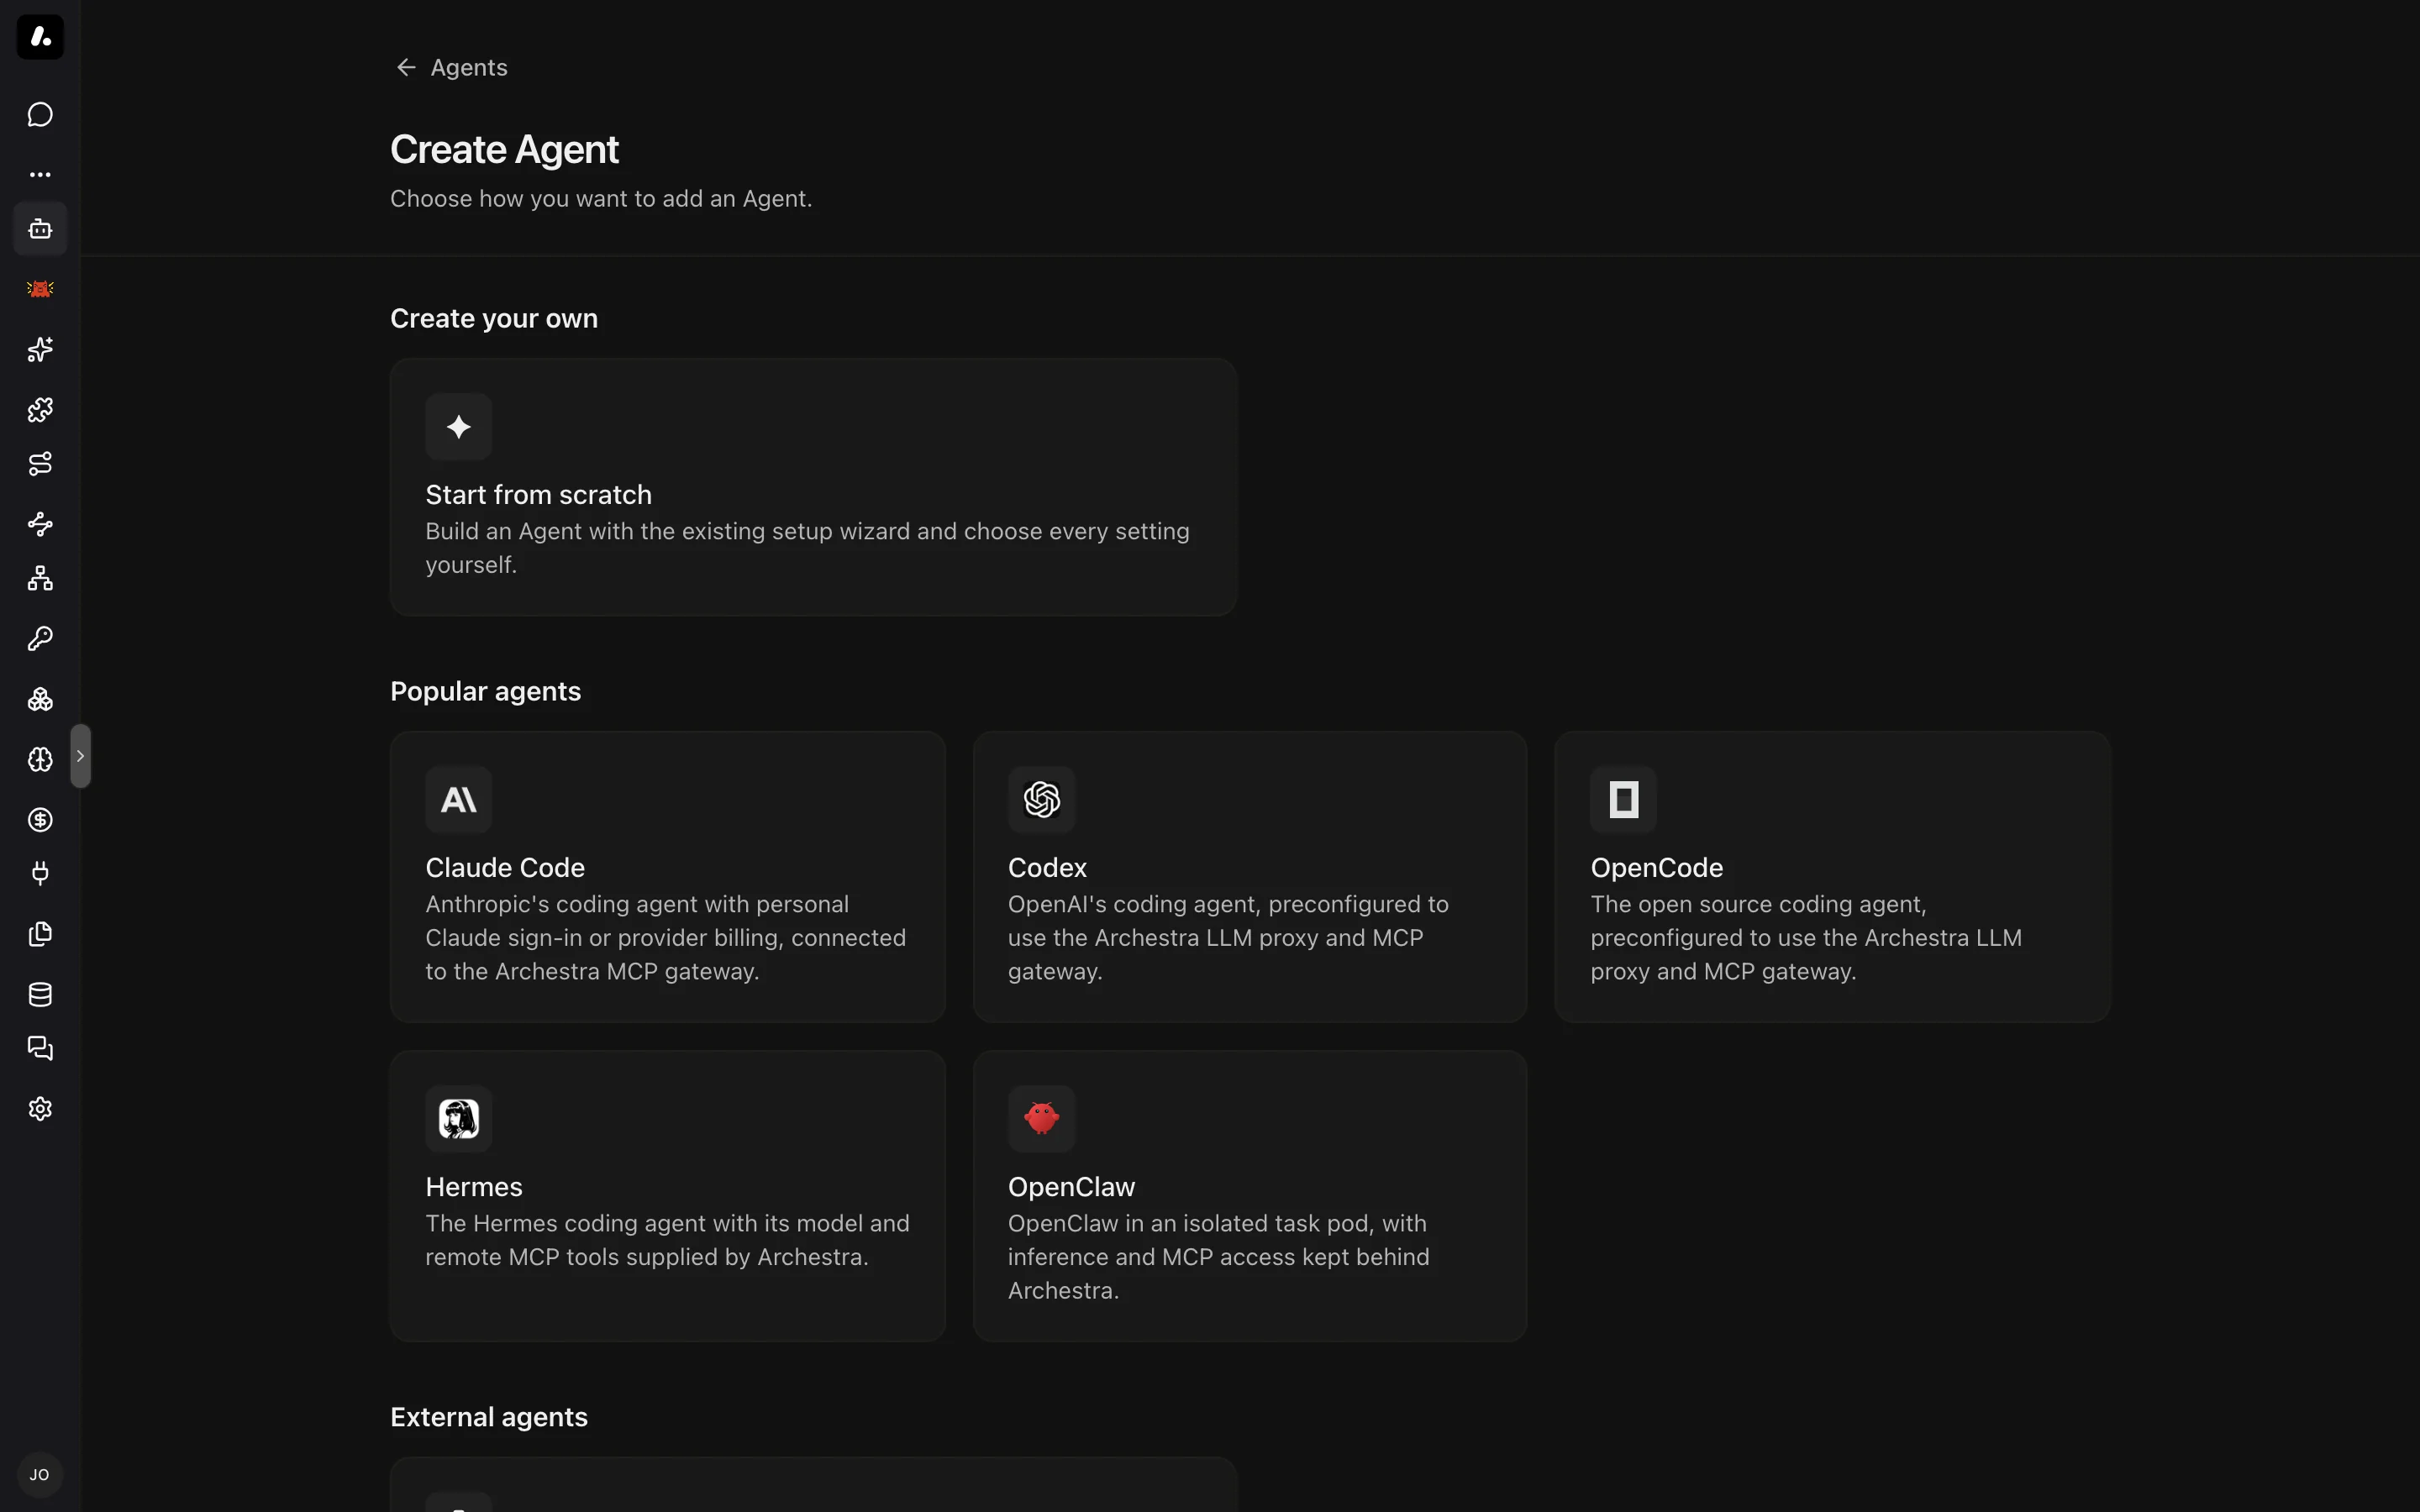Click 'Choose how you want to add an Agent.'
2420x1512 pixels.
[x=601, y=199]
